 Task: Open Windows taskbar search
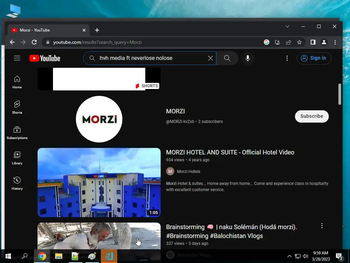[x=25, y=256]
